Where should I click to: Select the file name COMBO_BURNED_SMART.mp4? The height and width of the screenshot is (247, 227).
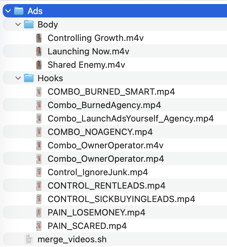(x=111, y=92)
